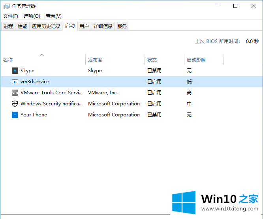Click the VMware Tools vm icon
This screenshot has height=219, width=263.
pos(15,93)
